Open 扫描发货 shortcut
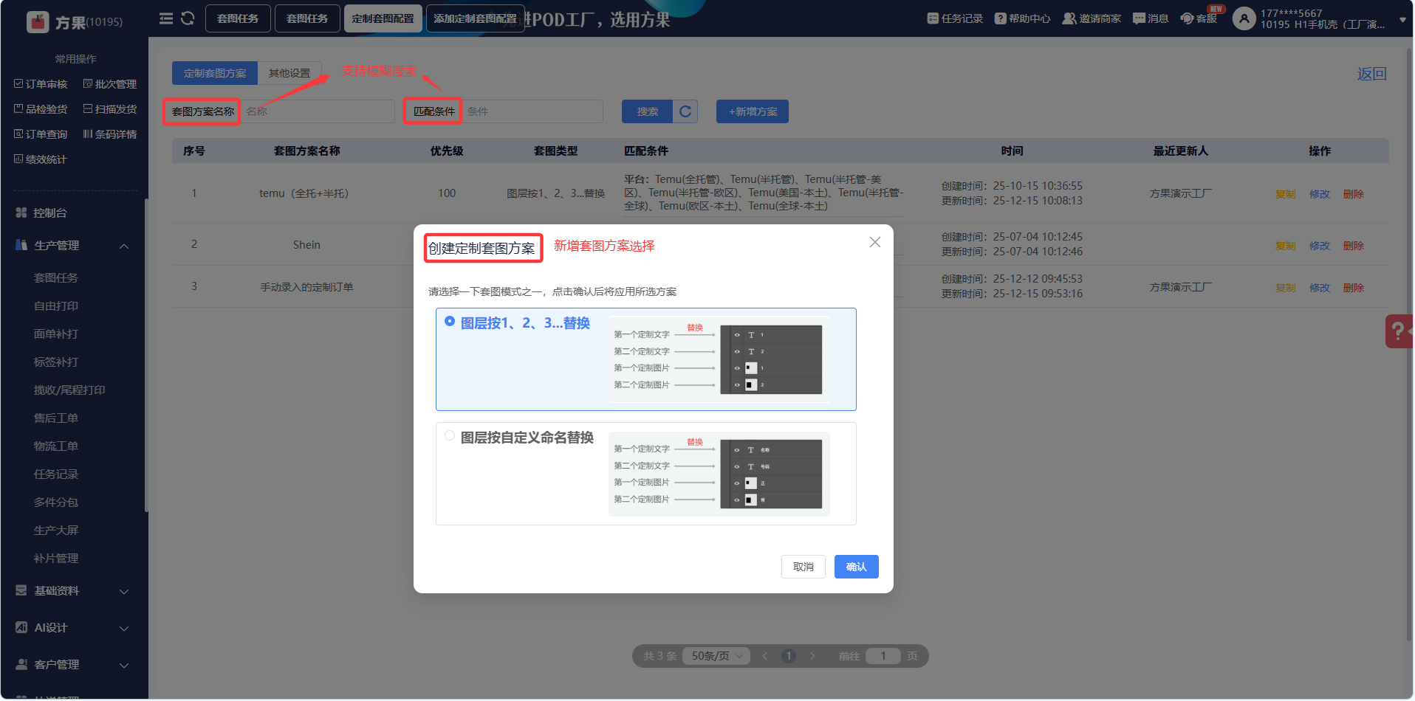Viewport: 1415px width, 701px height. [x=110, y=109]
